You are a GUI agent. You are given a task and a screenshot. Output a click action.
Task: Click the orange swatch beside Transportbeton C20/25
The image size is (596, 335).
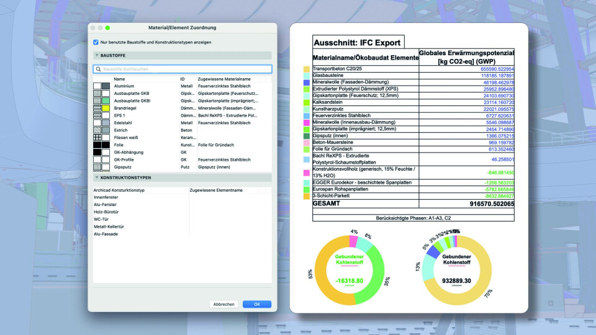(307, 69)
